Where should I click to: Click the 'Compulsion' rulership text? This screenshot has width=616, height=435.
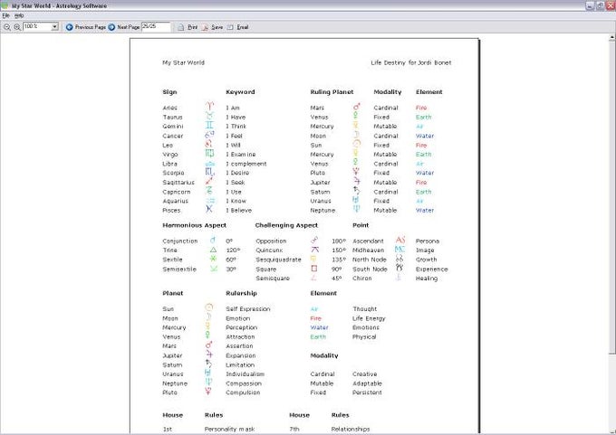[243, 392]
